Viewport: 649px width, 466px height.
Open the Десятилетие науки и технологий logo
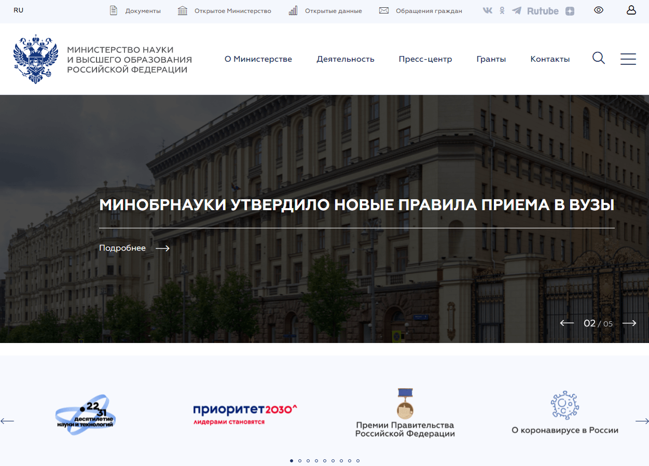[85, 415]
